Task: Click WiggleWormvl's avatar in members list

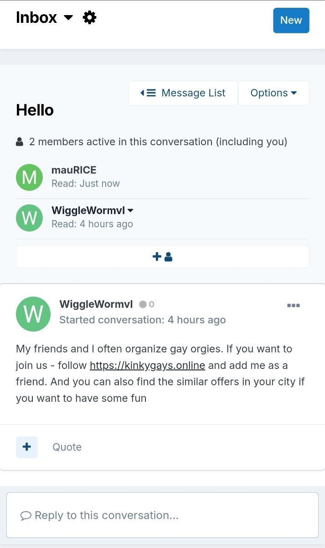Action: coord(29,218)
